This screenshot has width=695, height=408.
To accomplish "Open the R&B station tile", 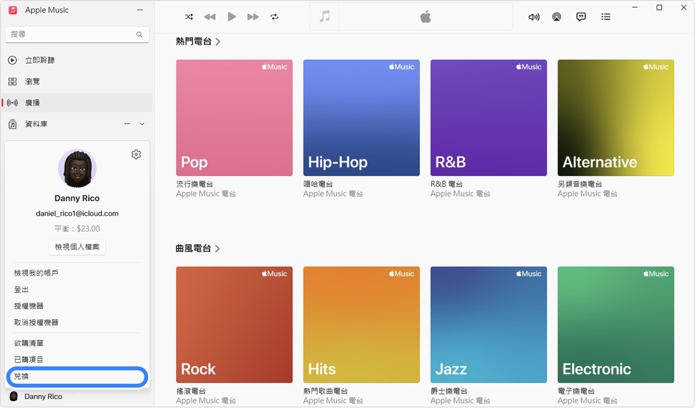I will (x=488, y=118).
